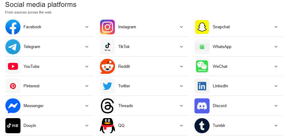Click the Twitter bird icon
Viewport: 283px width, 137px height.
pyautogui.click(x=107, y=86)
